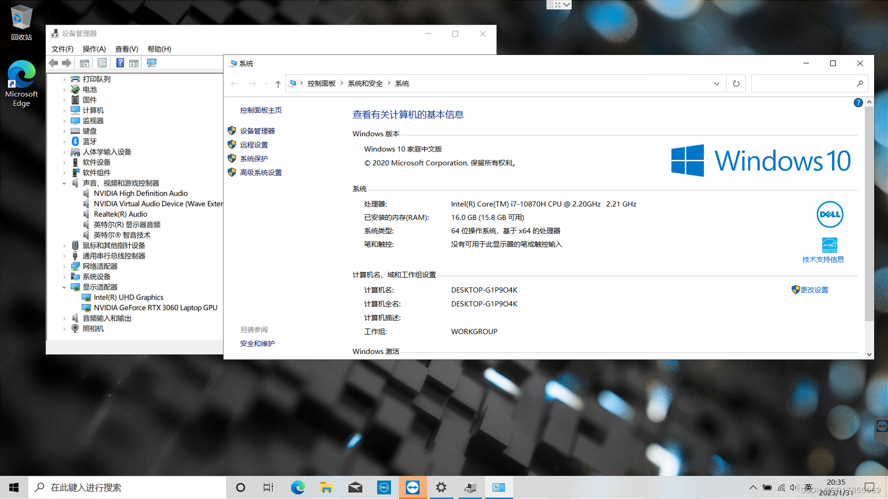Go up one level in System window
Image resolution: width=888 pixels, height=499 pixels.
(278, 84)
